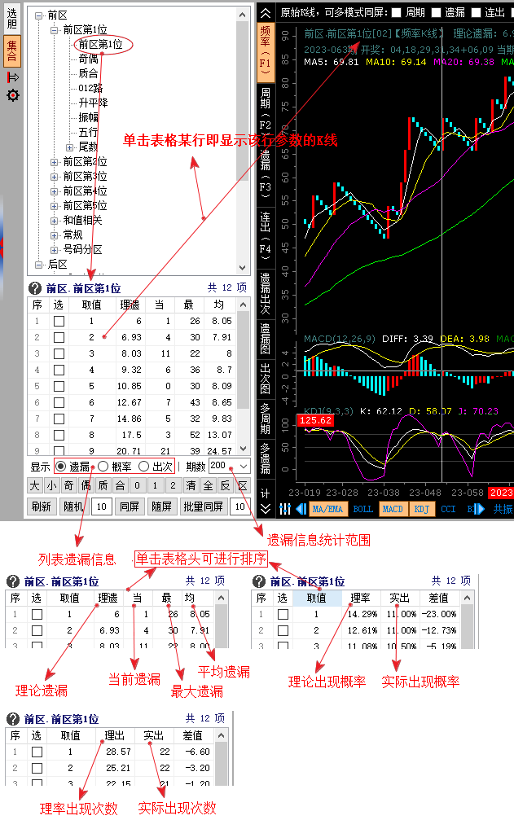Click the 批量同屏 button

pos(204,506)
